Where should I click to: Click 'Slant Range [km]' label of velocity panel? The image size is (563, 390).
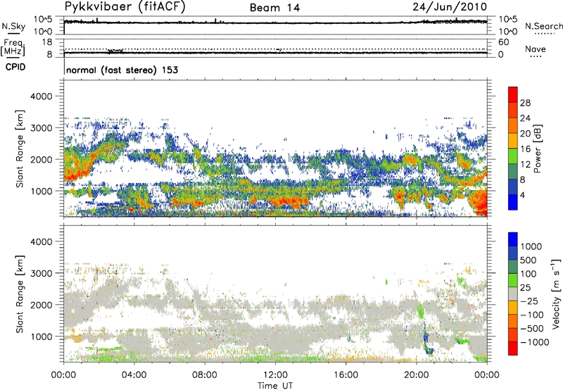[x=20, y=294]
